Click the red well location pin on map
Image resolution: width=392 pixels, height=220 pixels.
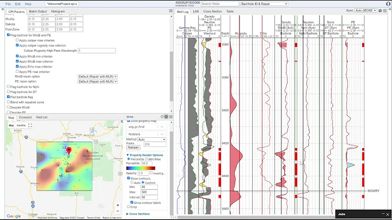(x=69, y=151)
